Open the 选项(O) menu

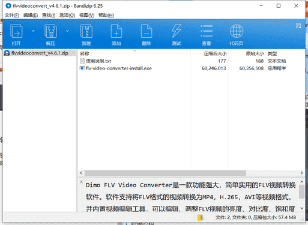click(67, 15)
